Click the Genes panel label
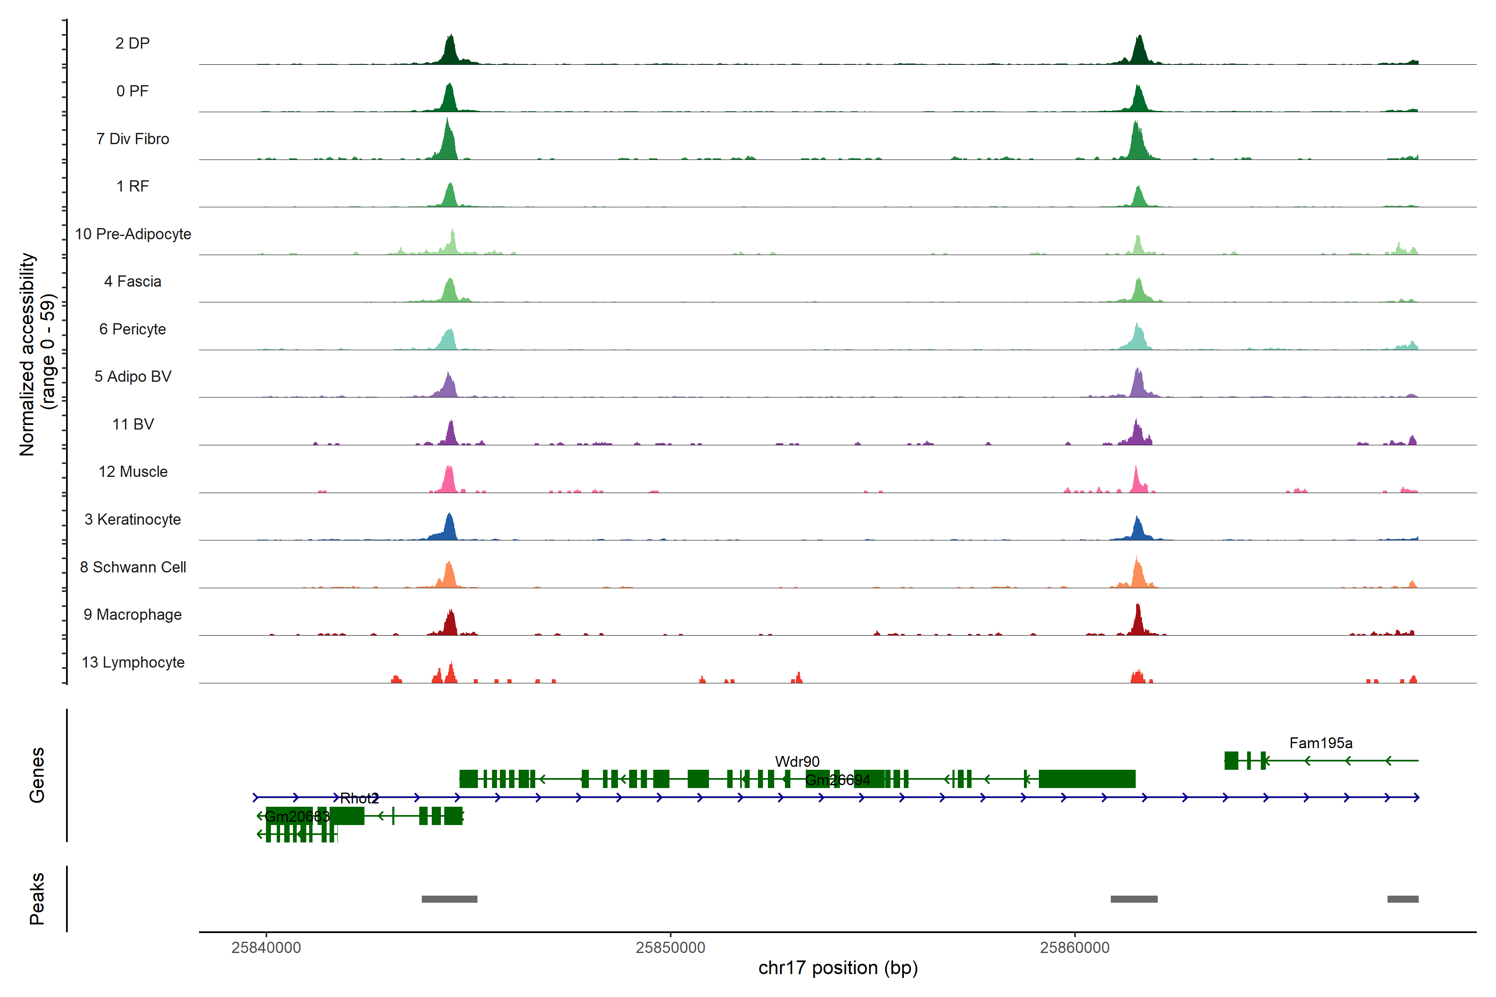Screen dimensions: 1496x997 point(37,775)
